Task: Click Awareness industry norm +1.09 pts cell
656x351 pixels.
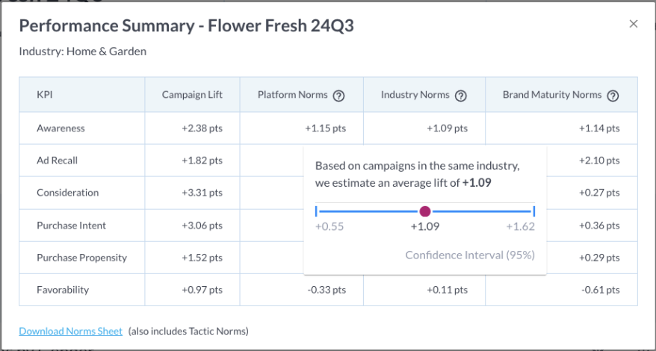Action: point(447,128)
